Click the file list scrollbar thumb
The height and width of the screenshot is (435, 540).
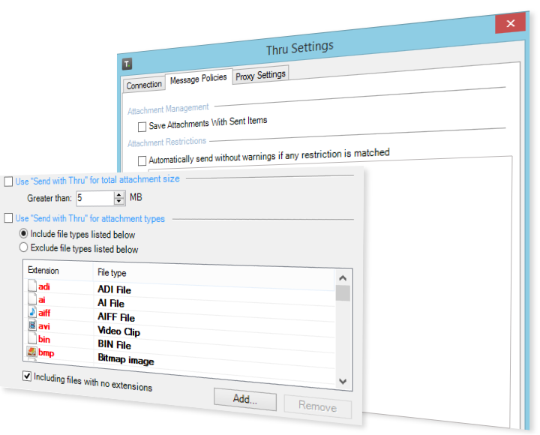[x=343, y=293]
